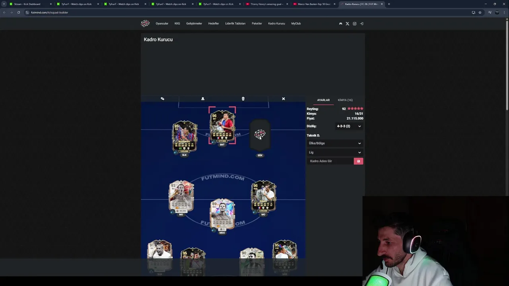The width and height of the screenshot is (509, 286).
Task: Click the site info icon beside the URL
Action: point(27,12)
